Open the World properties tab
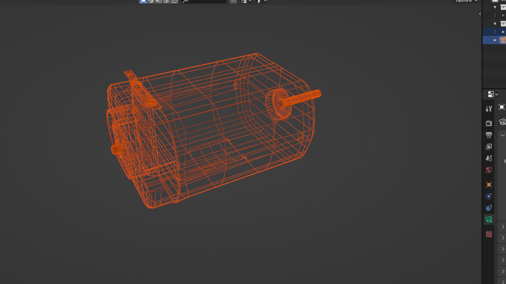This screenshot has height=284, width=506. (489, 170)
